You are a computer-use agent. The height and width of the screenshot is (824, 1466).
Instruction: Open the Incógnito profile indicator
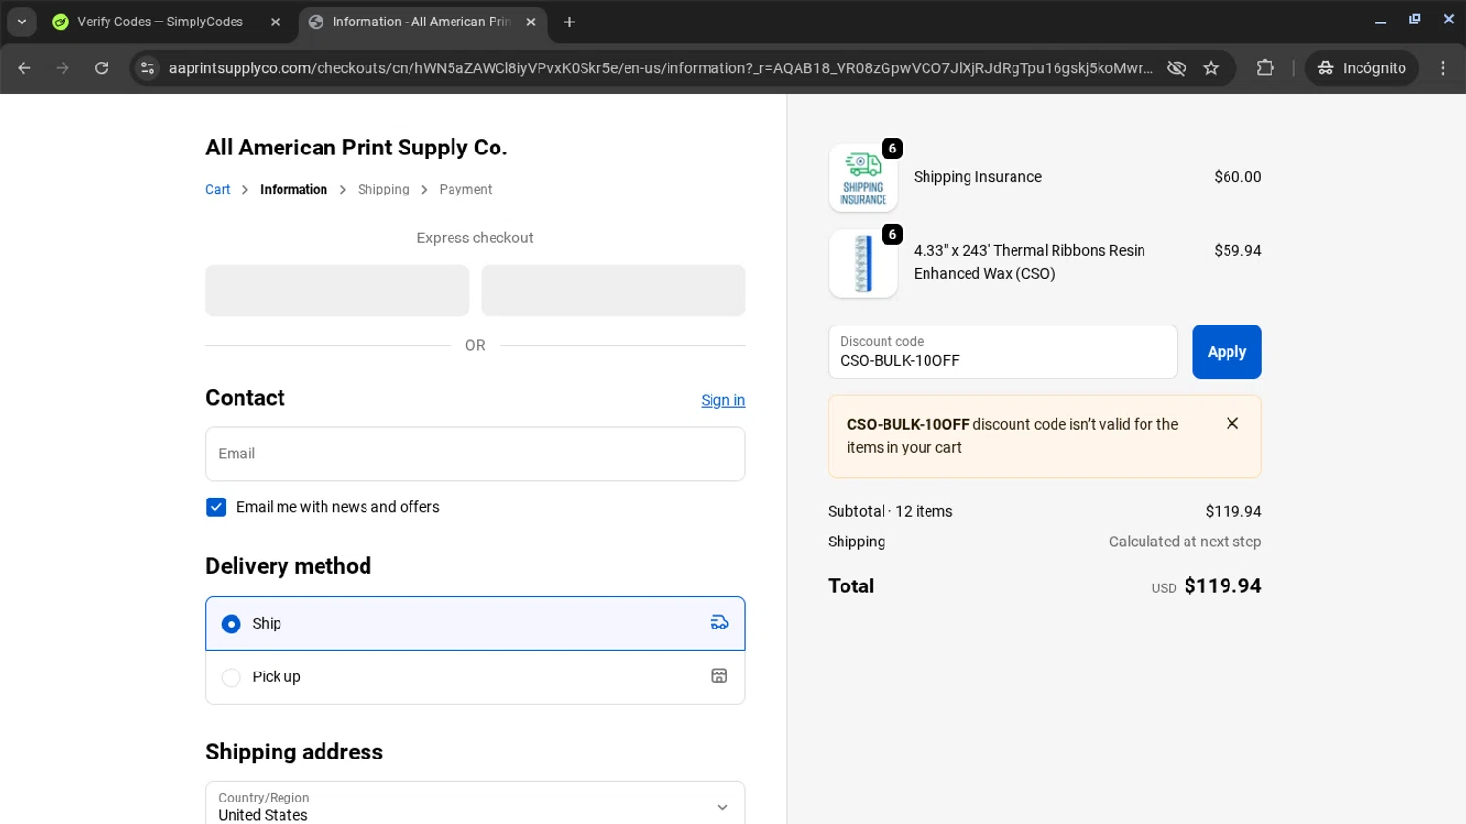pyautogui.click(x=1361, y=68)
